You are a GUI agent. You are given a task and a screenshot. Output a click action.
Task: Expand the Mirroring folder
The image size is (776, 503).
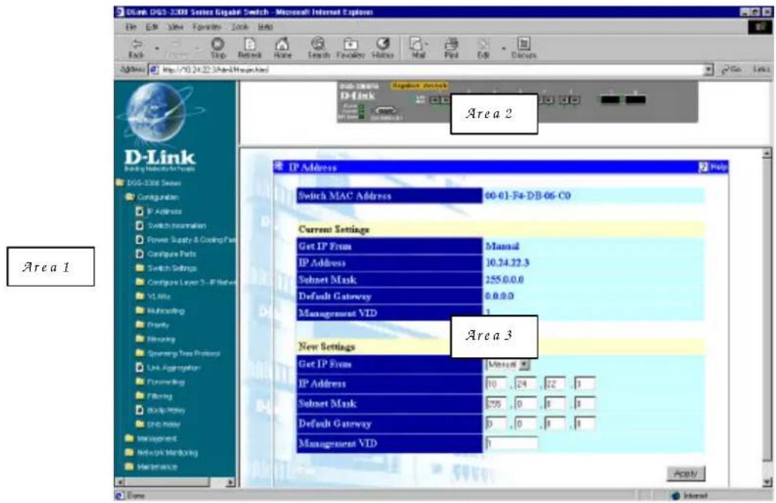pyautogui.click(x=155, y=339)
